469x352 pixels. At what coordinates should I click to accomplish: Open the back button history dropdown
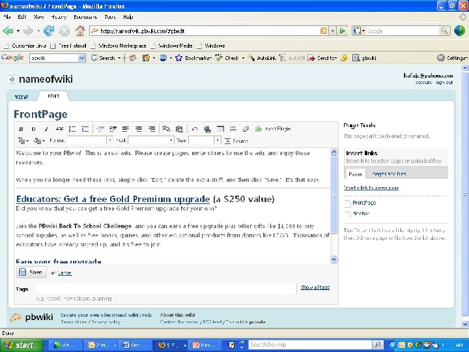coord(18,31)
